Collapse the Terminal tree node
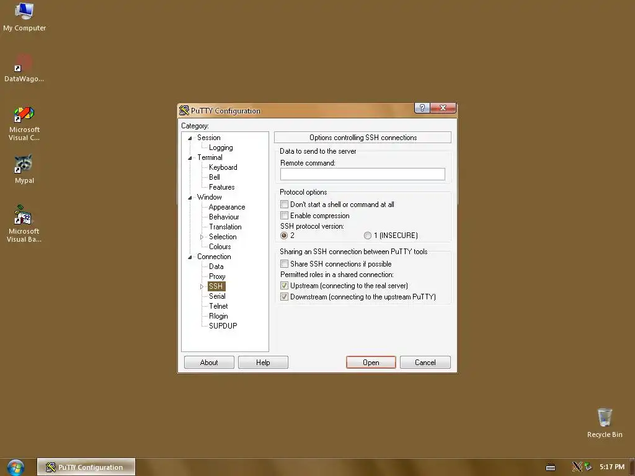635x476 pixels. [190, 158]
